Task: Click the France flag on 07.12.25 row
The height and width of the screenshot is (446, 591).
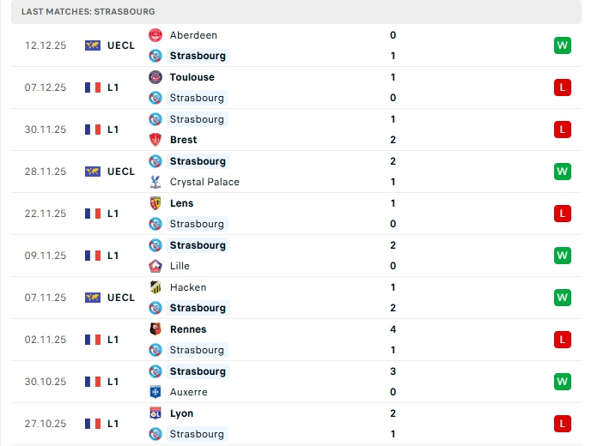Action: [x=93, y=87]
